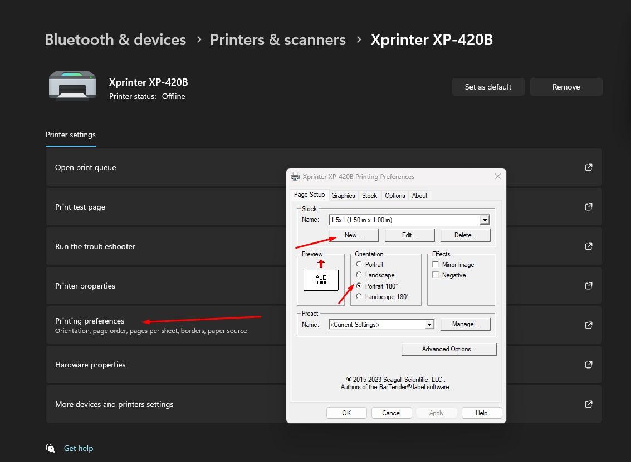
Task: Select Print test page row
Action: pos(324,206)
